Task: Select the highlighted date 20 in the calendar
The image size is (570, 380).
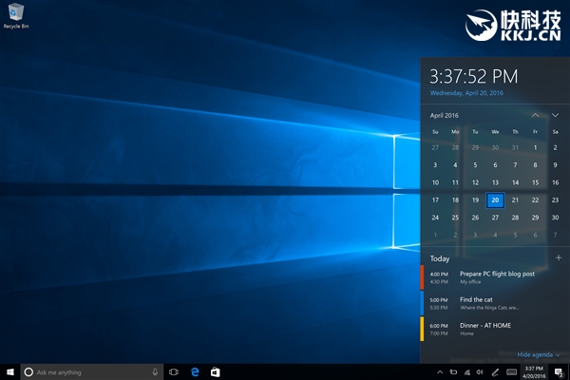Action: click(495, 200)
